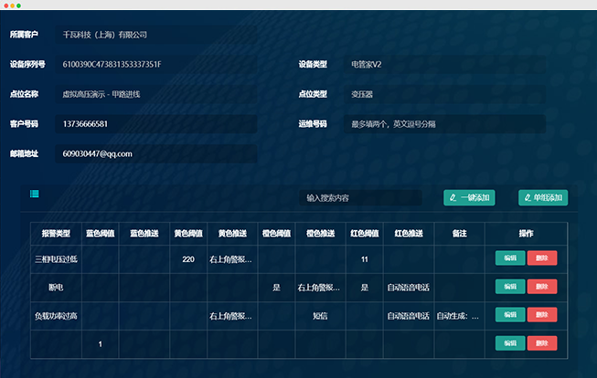597x378 pixels.
Task: Delete the 三相电压过低 alarm row
Action: coord(542,258)
